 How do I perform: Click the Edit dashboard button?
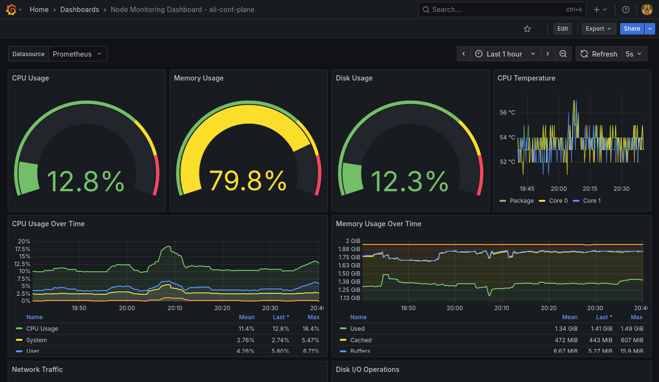pos(563,29)
